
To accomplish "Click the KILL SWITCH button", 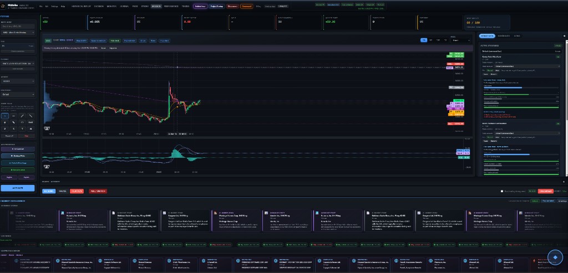I will (x=98, y=191).
